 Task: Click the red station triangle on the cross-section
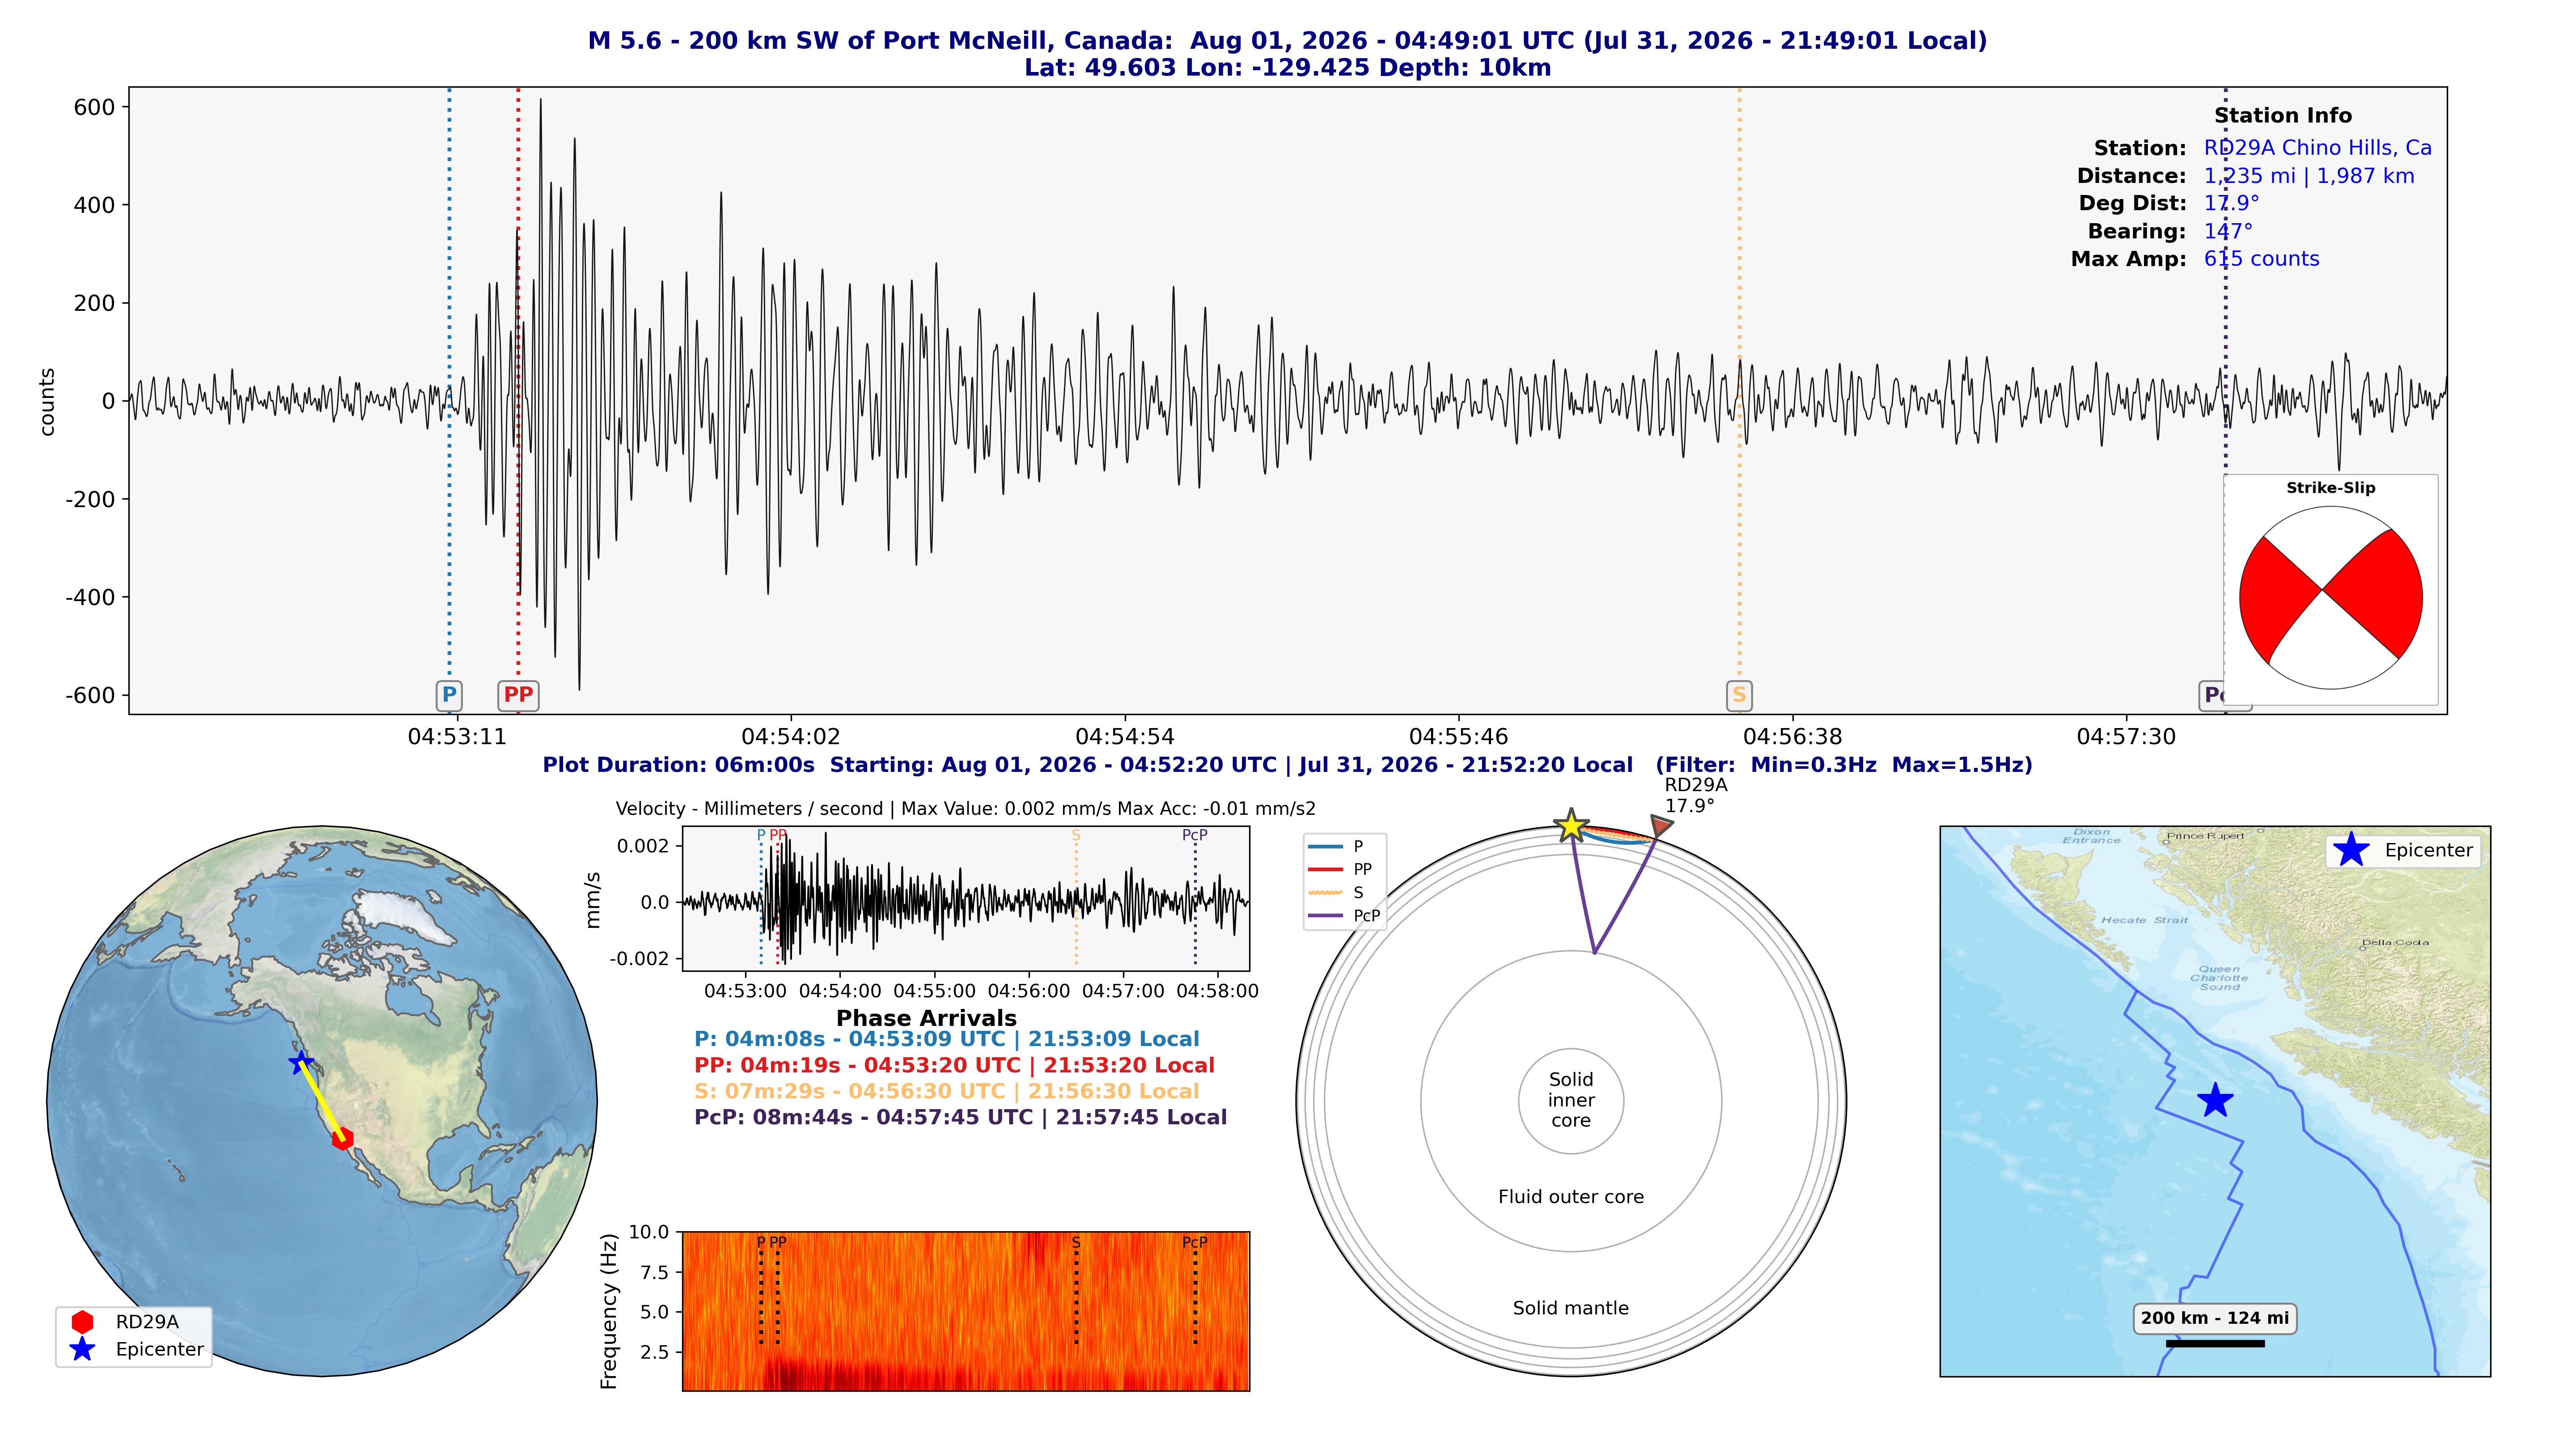point(1660,826)
